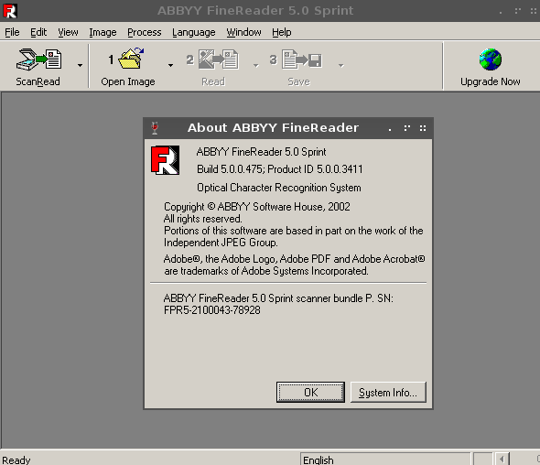Open the View menu

(x=68, y=32)
